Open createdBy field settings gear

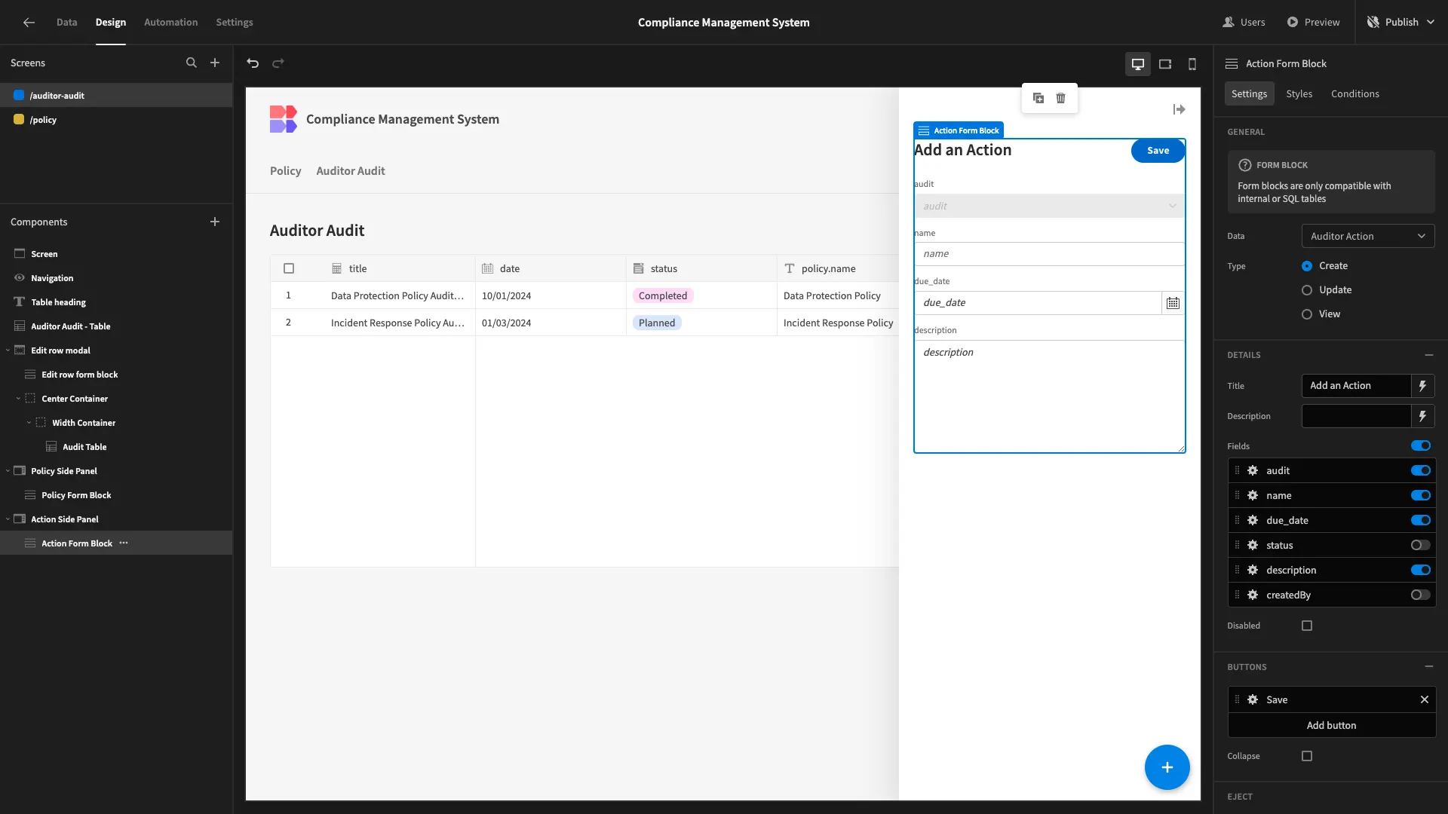pyautogui.click(x=1253, y=595)
